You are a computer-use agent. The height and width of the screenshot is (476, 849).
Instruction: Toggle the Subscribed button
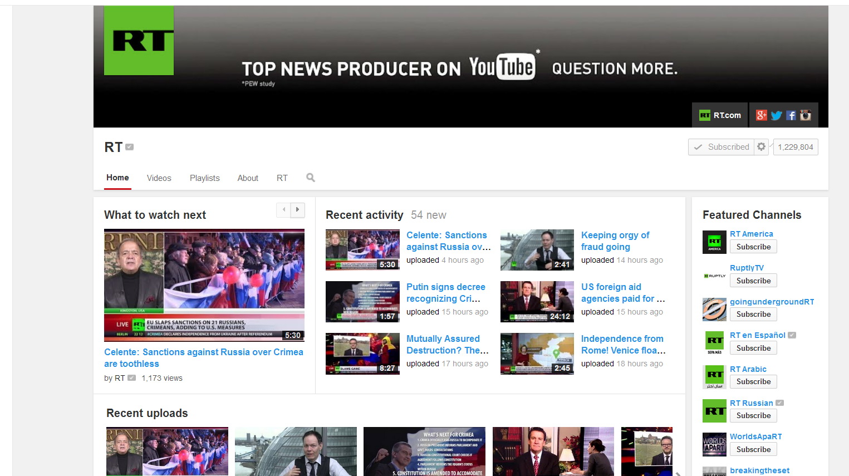(x=722, y=147)
